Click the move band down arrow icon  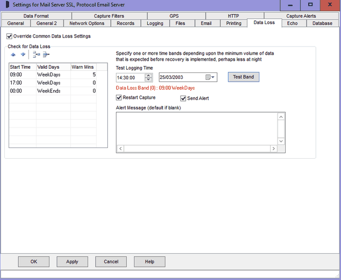[23, 54]
